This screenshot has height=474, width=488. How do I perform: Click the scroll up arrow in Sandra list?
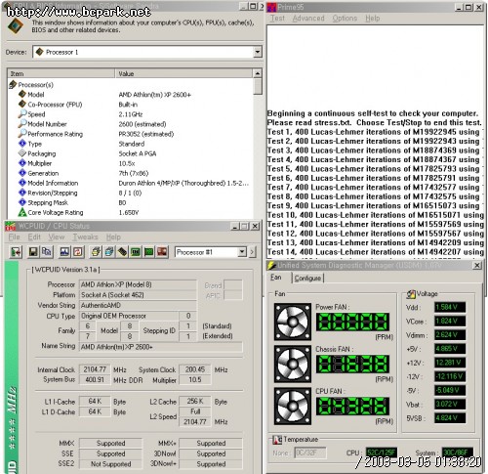(258, 73)
